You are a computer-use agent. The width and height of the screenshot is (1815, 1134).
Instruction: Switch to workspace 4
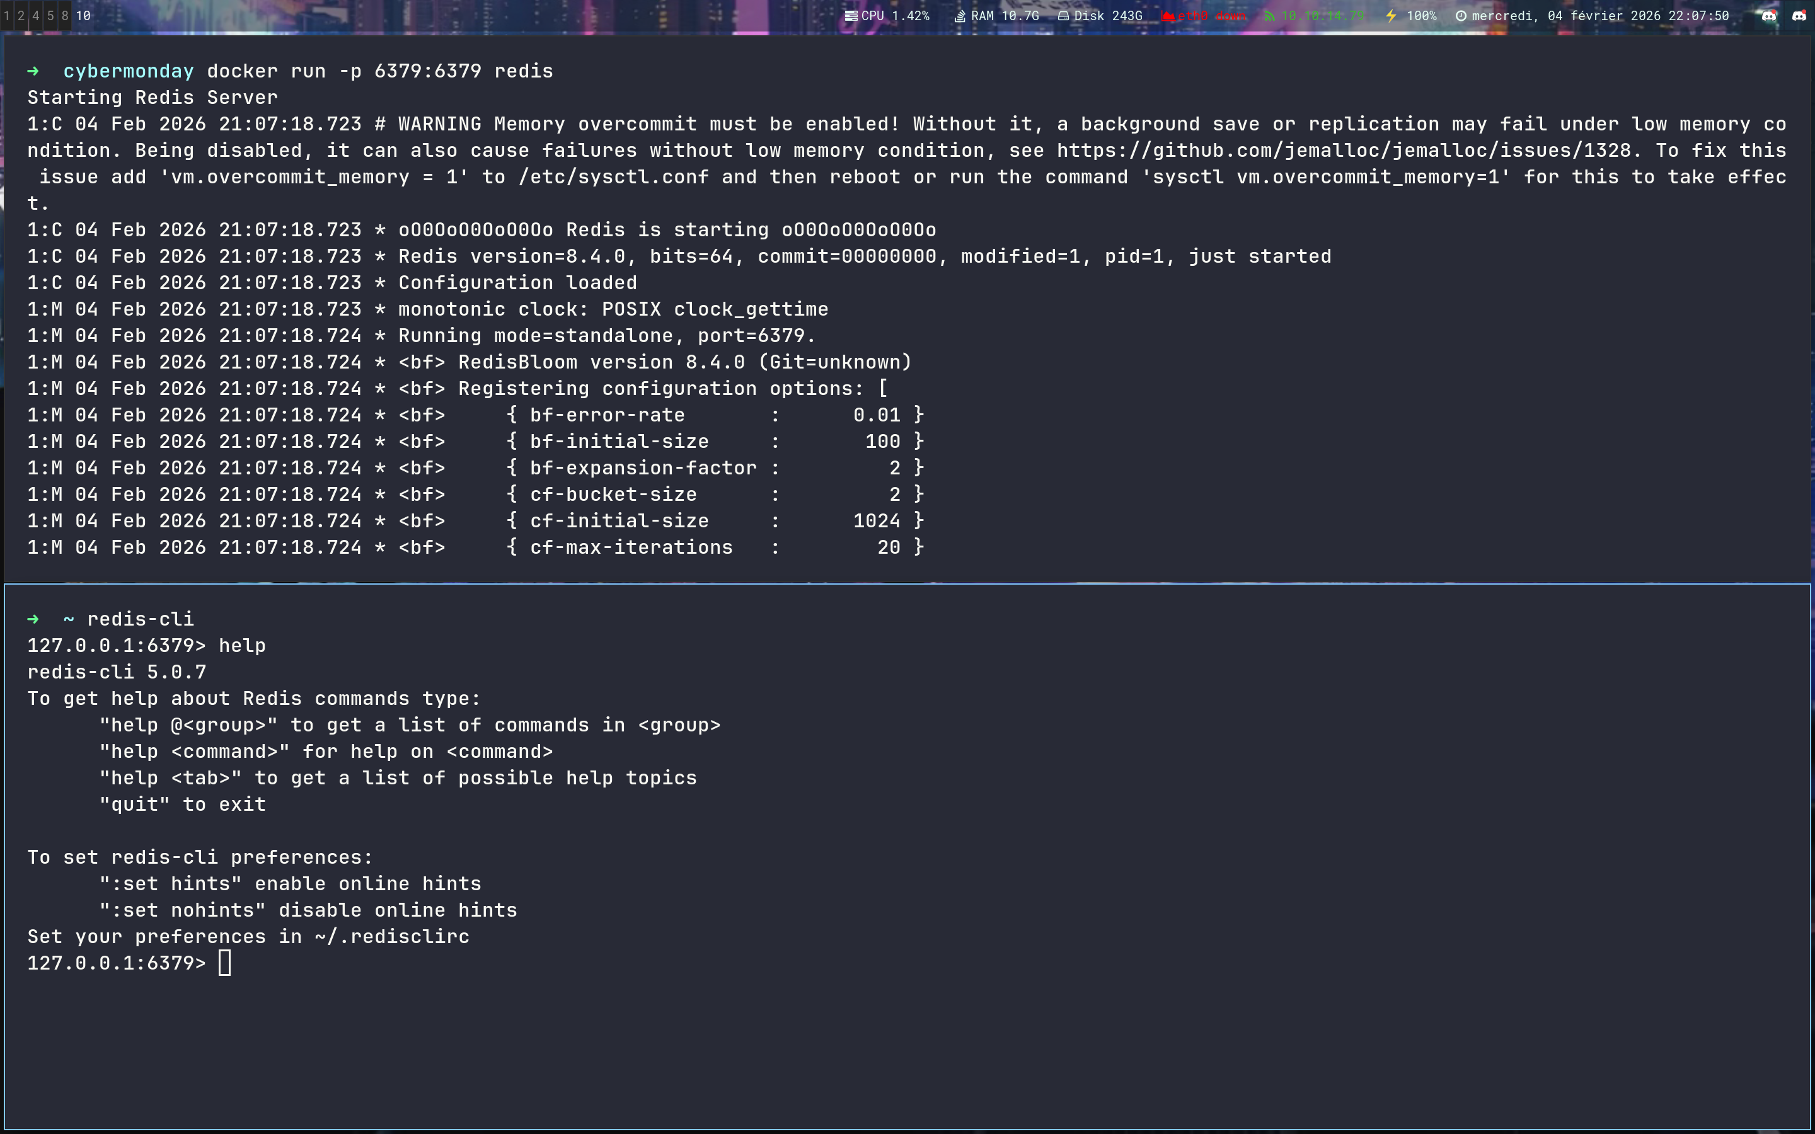35,16
